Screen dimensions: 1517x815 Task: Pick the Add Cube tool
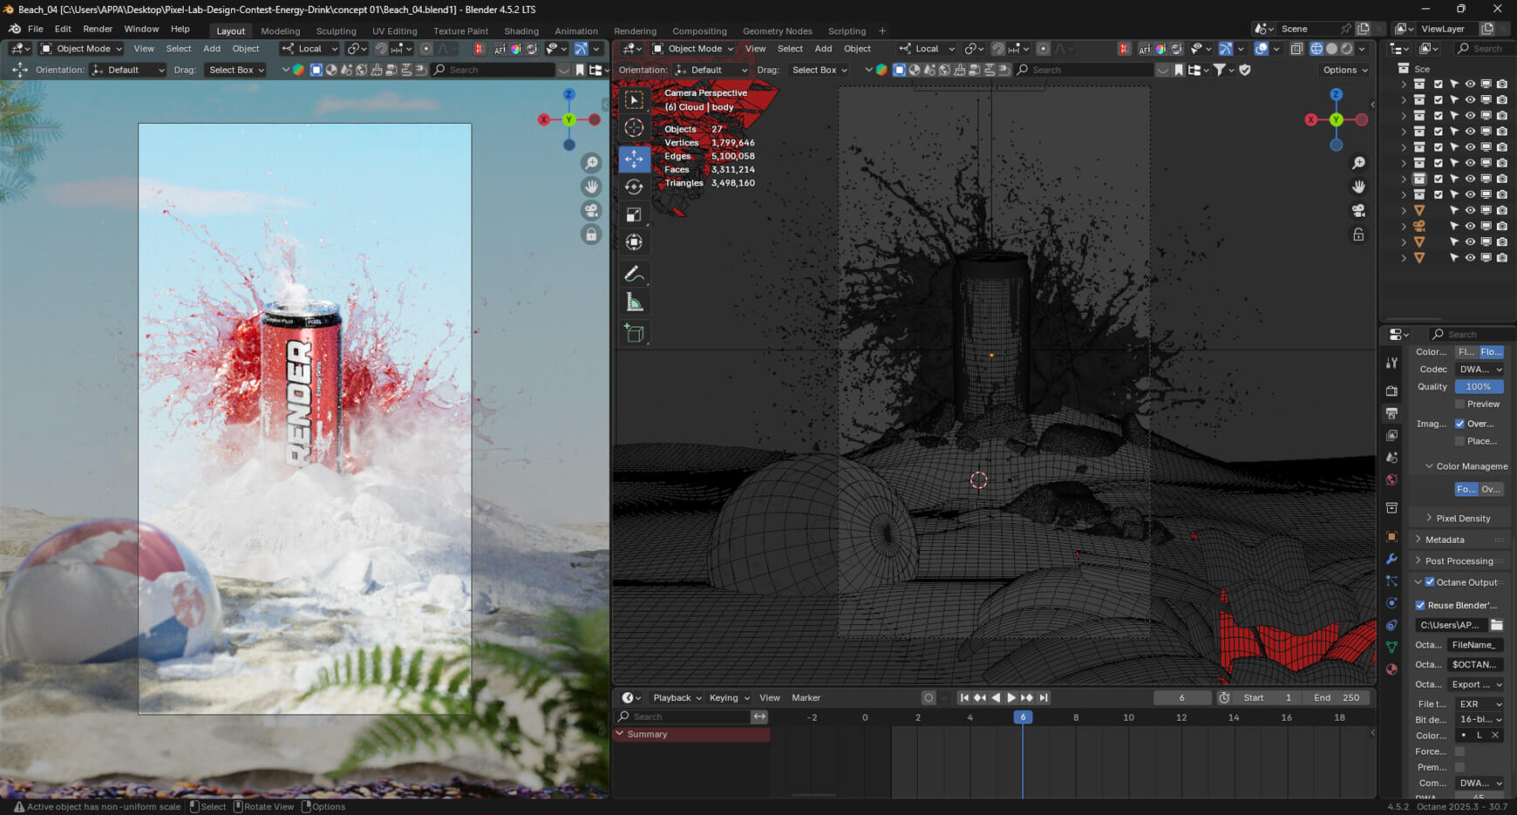click(634, 333)
